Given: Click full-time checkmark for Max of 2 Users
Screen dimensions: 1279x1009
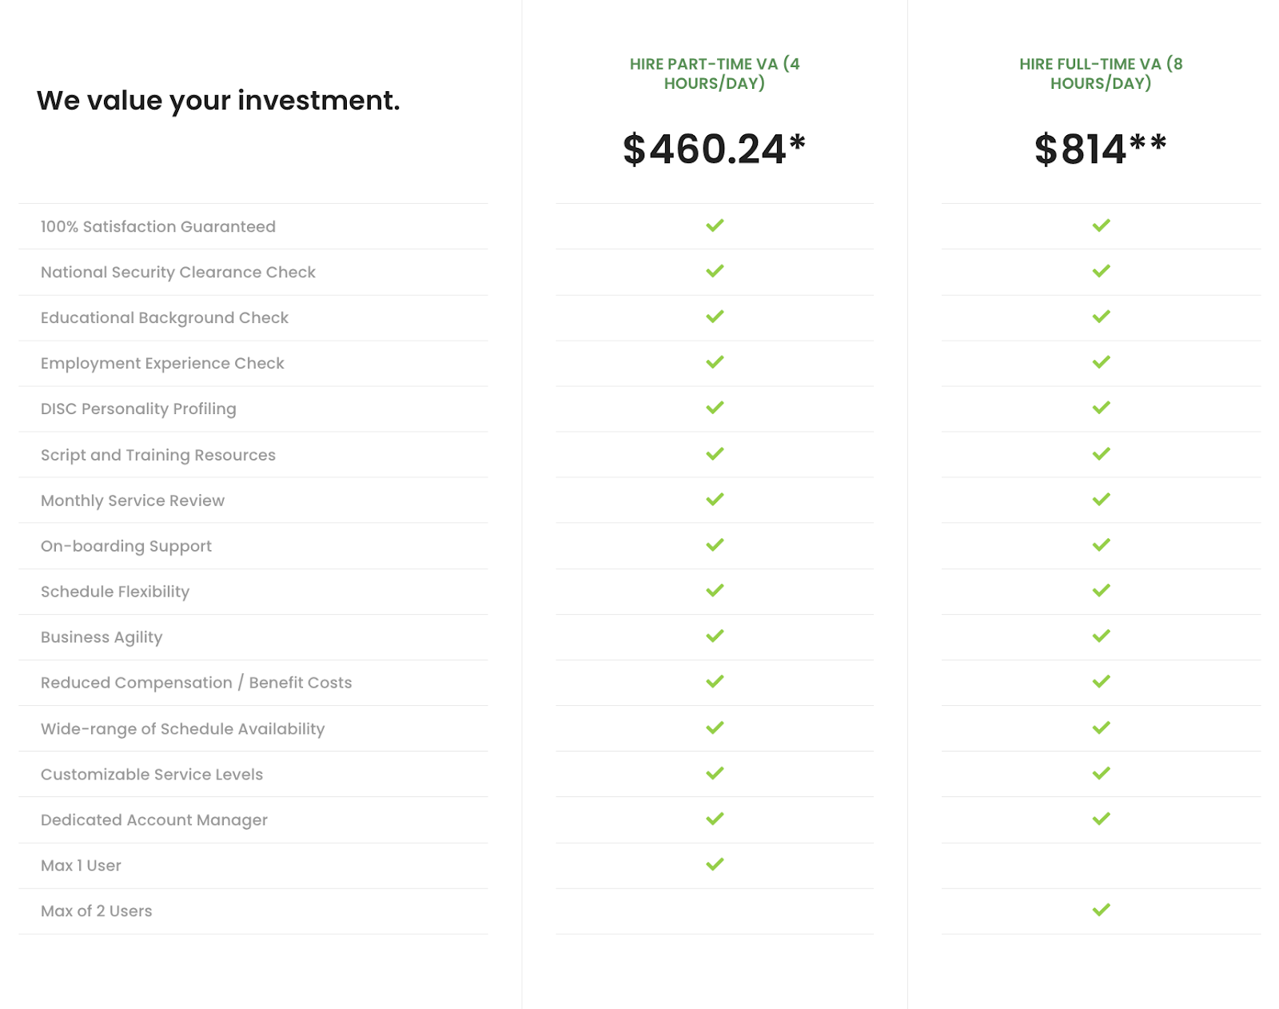Looking at the screenshot, I should [x=1101, y=910].
